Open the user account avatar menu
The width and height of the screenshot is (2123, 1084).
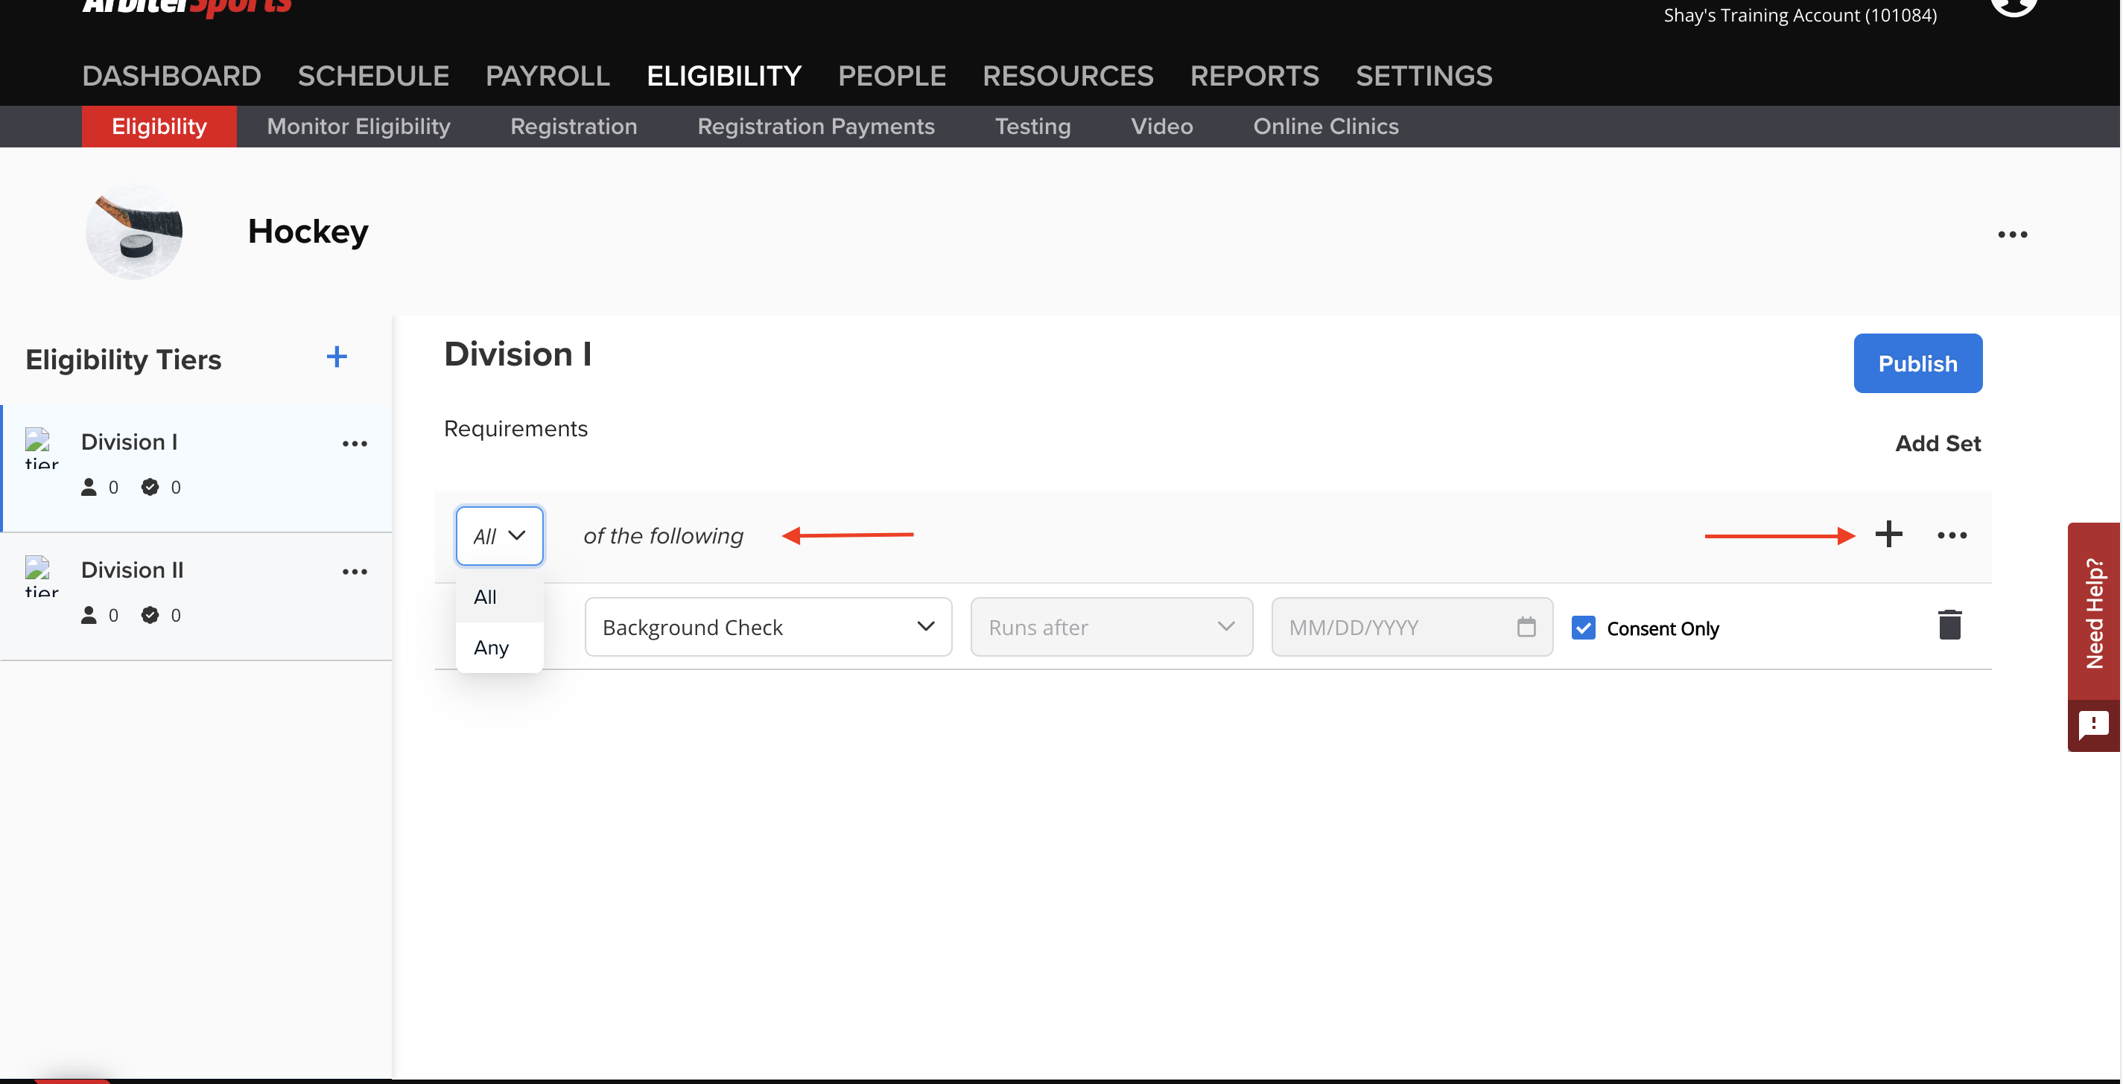pyautogui.click(x=2016, y=8)
